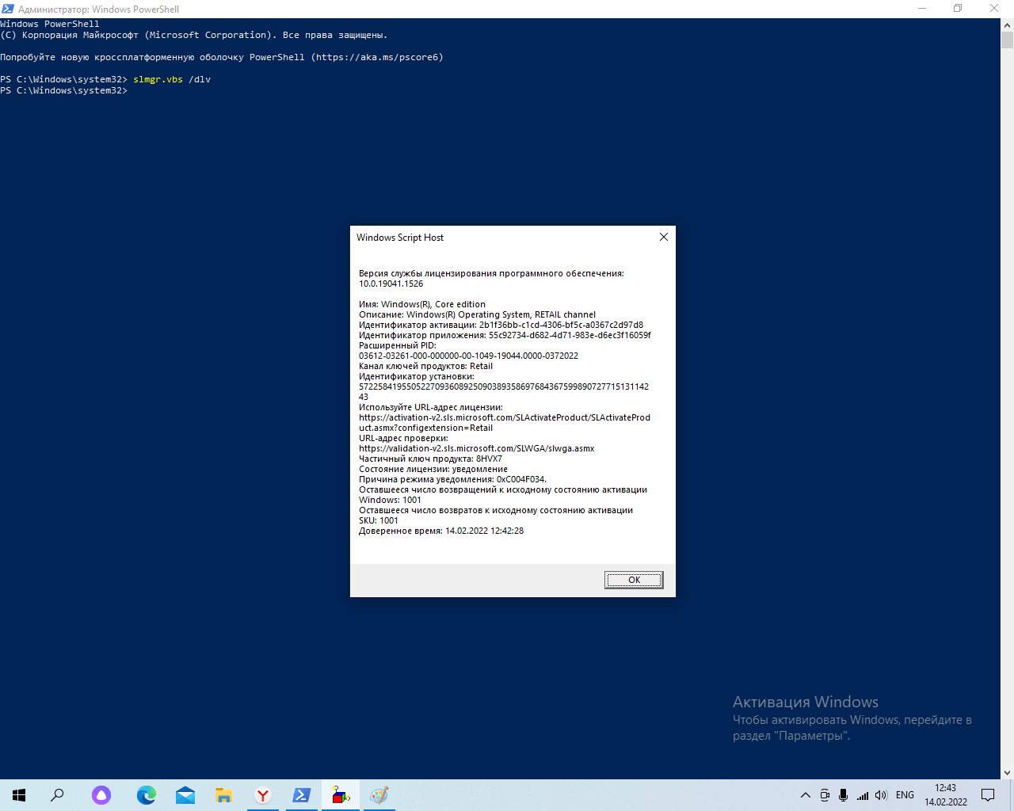This screenshot has width=1014, height=811.
Task: Open notification center icon
Action: pyautogui.click(x=988, y=795)
